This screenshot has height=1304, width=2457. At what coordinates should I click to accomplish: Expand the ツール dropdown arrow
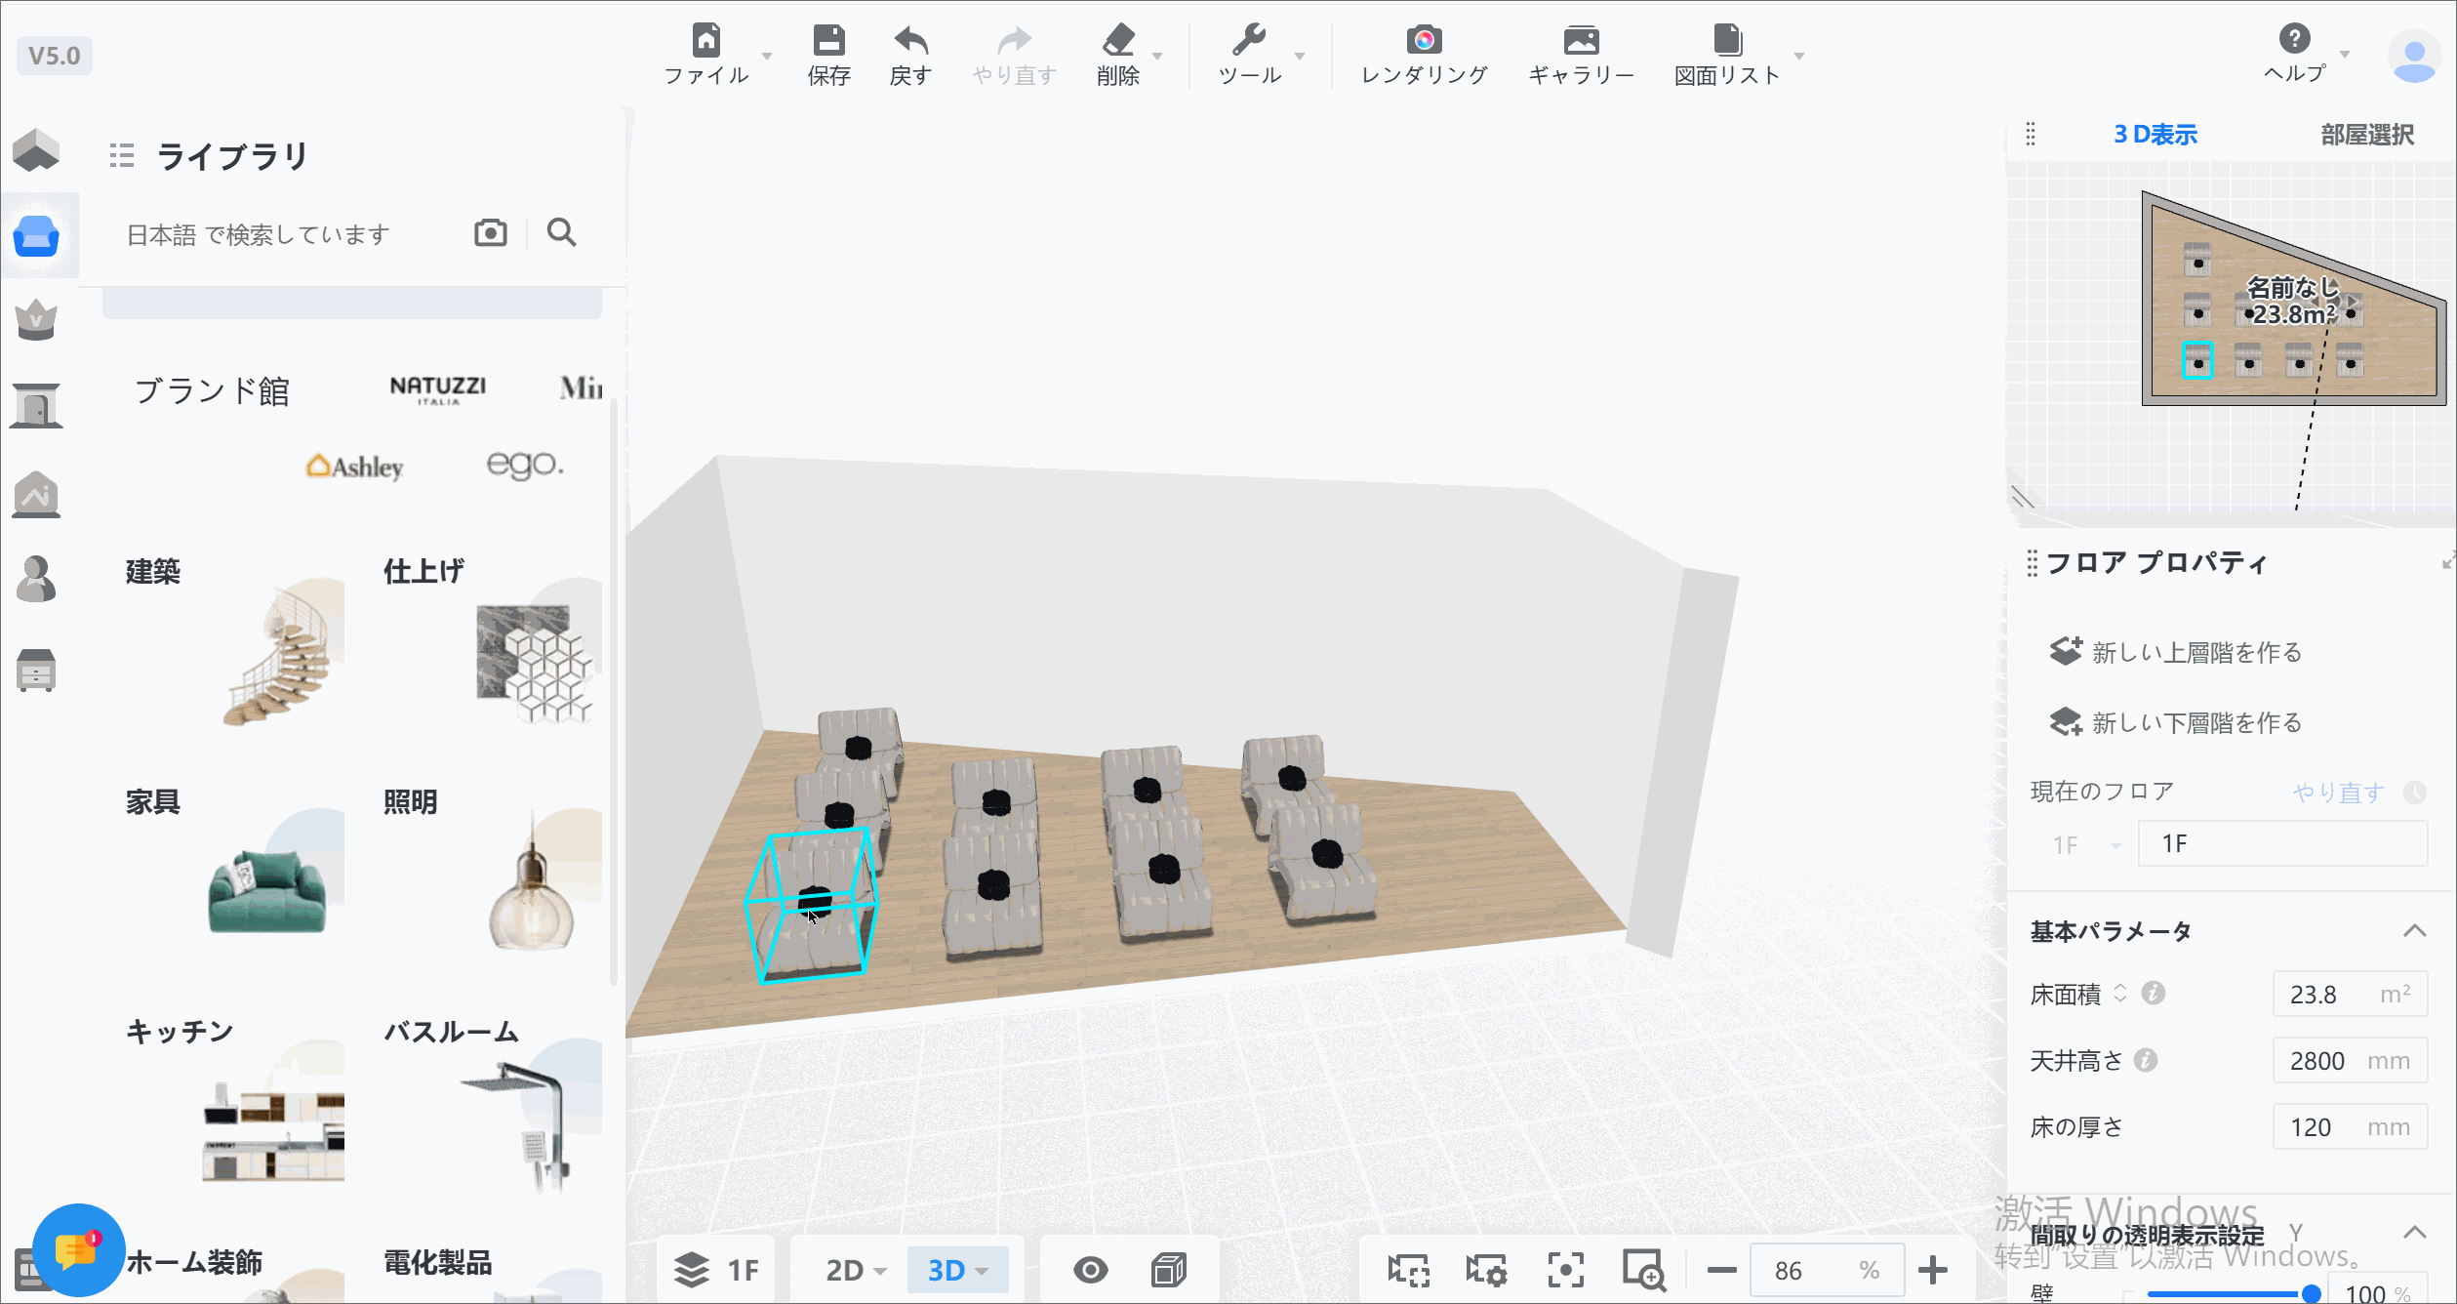coord(1300,56)
